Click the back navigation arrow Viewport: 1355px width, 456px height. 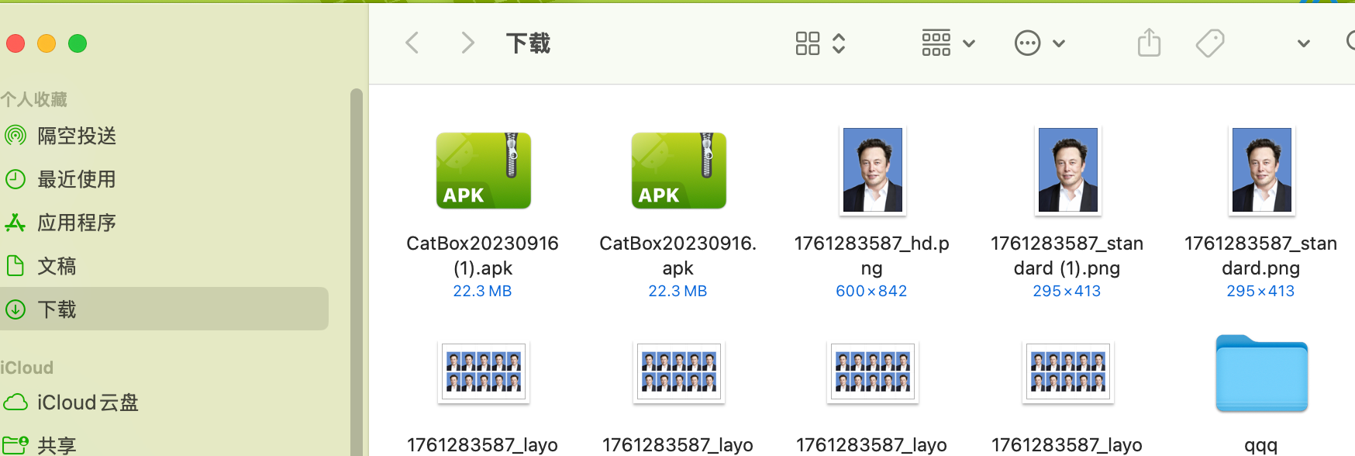tap(412, 43)
